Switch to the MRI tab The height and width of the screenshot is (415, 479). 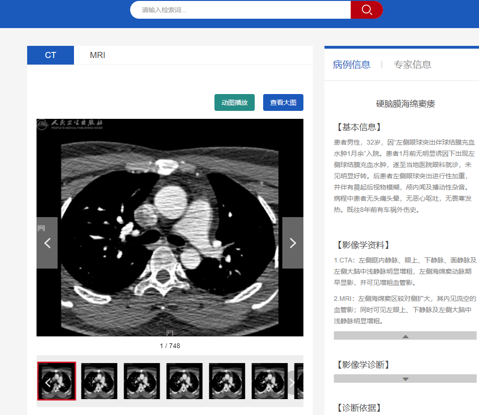tap(97, 55)
